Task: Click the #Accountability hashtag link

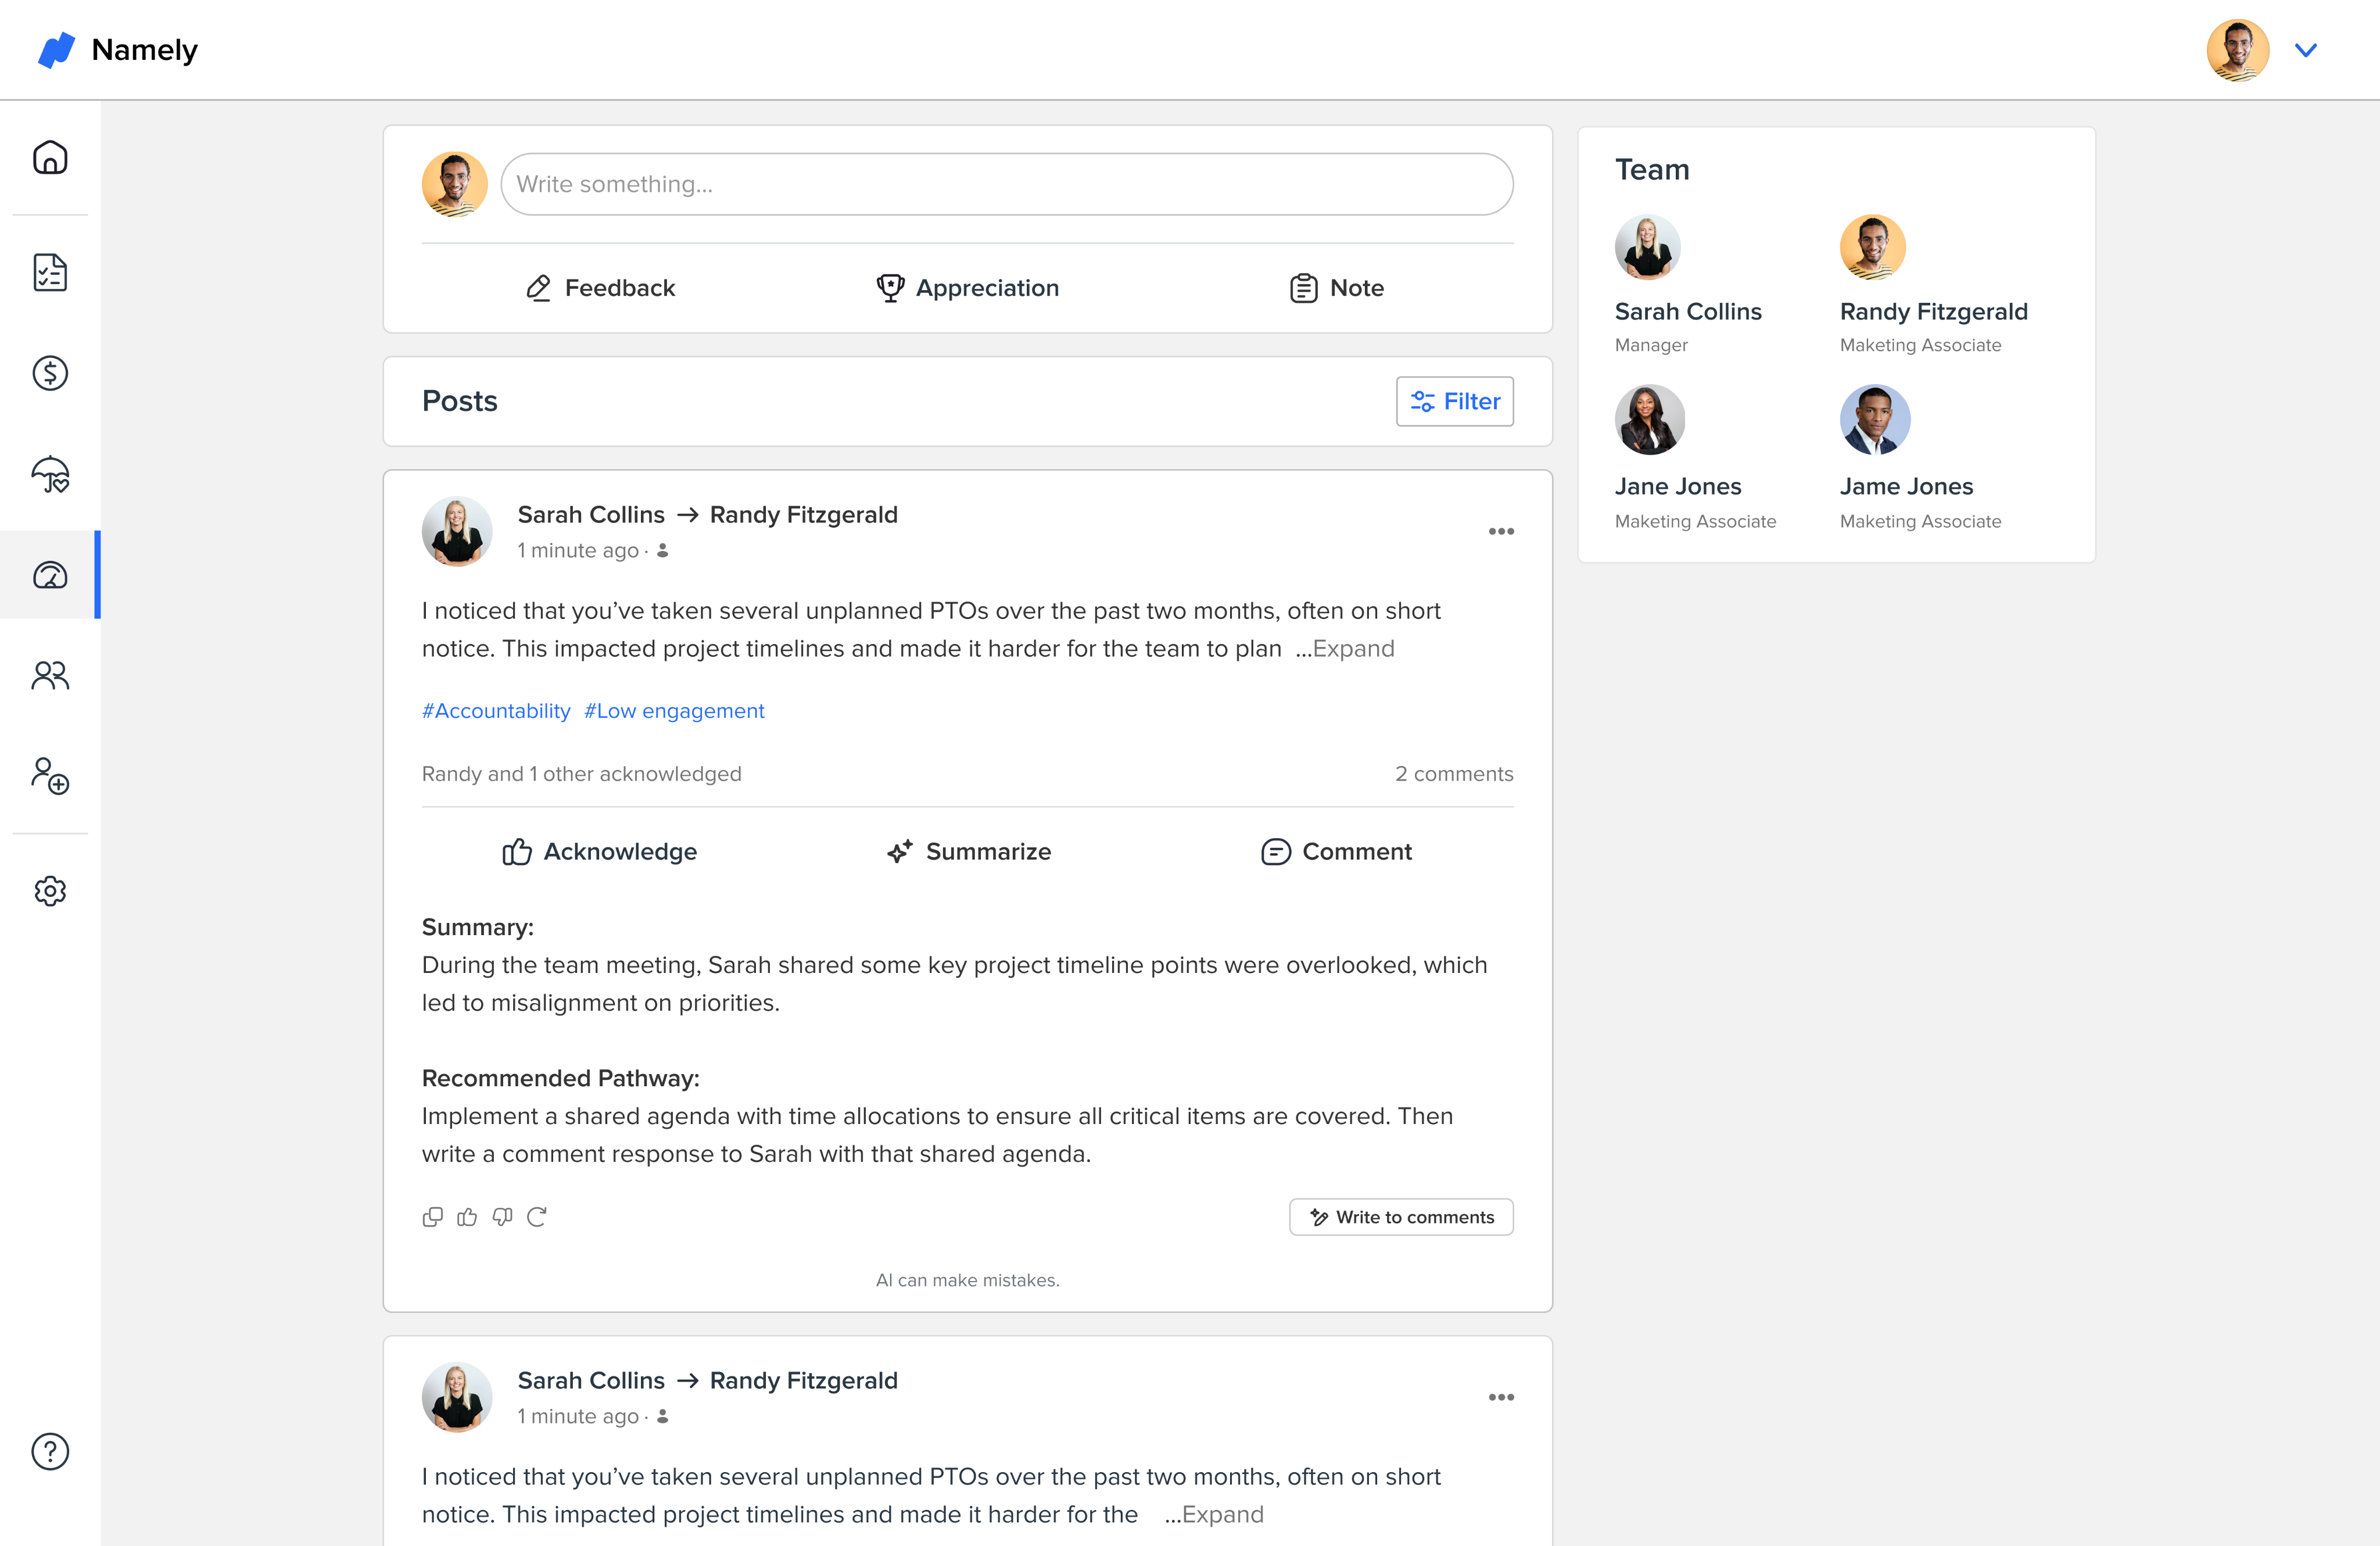Action: [x=496, y=711]
